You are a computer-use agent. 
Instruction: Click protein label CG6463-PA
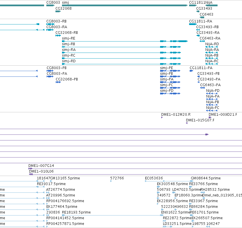pyautogui.click(x=210, y=85)
